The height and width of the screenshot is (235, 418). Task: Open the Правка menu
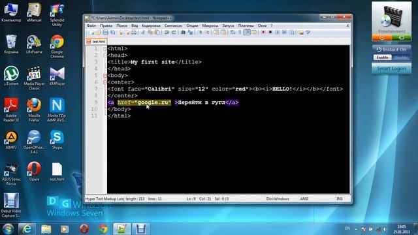click(x=106, y=25)
